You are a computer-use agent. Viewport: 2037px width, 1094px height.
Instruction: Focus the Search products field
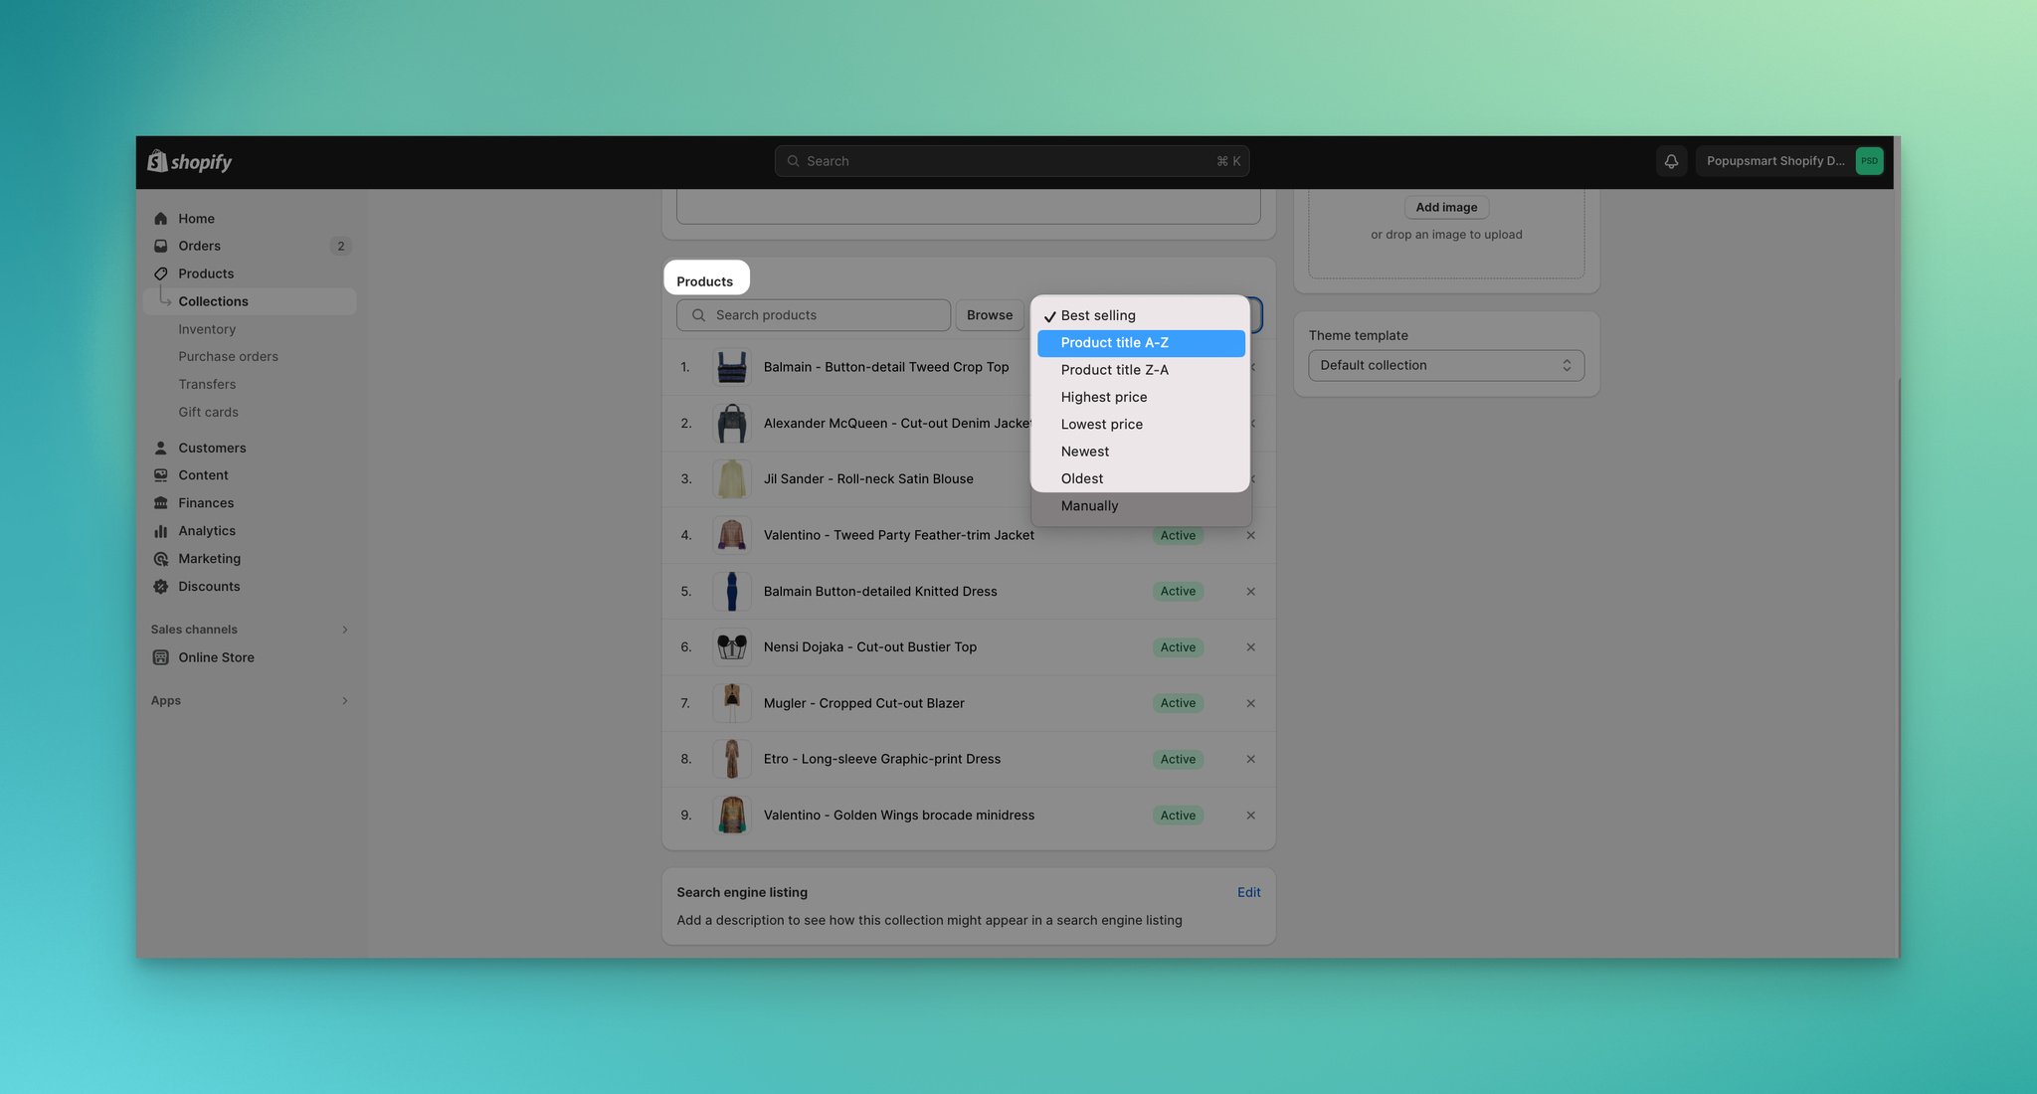(x=814, y=315)
